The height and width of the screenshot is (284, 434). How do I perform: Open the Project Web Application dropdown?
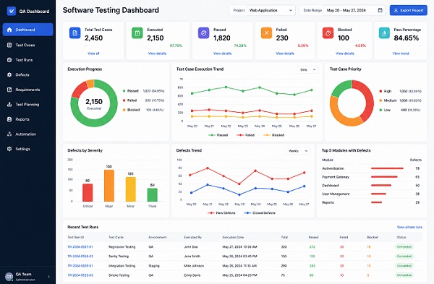pyautogui.click(x=271, y=10)
